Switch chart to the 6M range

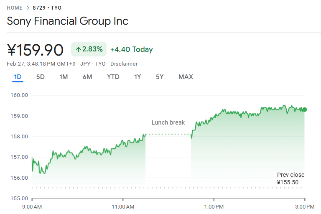tap(87, 77)
